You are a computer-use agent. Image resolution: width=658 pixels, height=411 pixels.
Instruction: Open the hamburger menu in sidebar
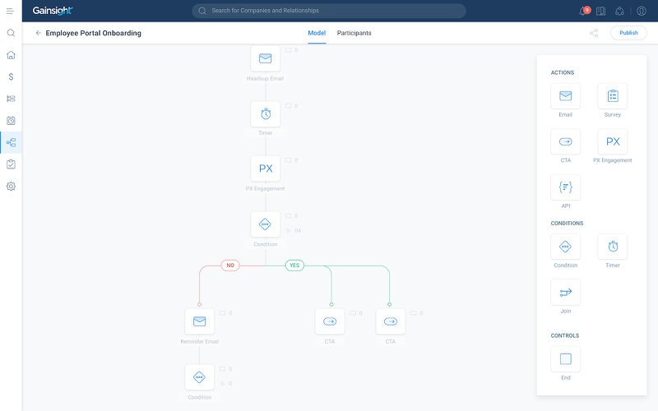(x=11, y=11)
